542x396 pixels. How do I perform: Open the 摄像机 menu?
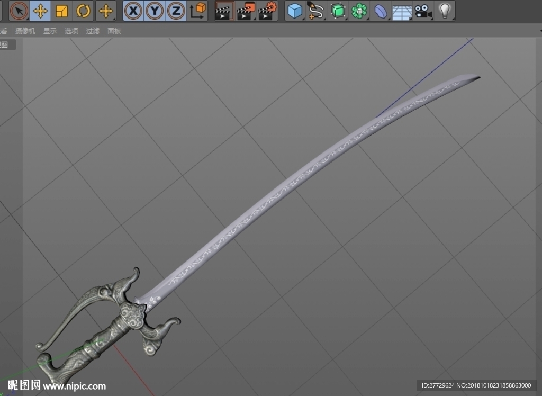[25, 31]
